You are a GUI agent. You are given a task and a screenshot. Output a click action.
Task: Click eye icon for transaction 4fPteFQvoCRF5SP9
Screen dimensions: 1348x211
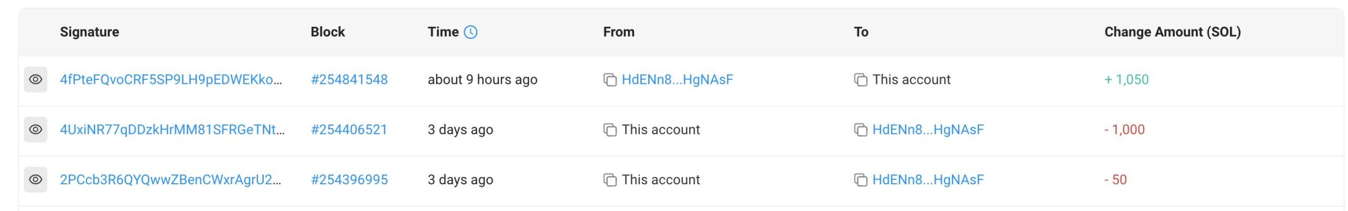[35, 79]
